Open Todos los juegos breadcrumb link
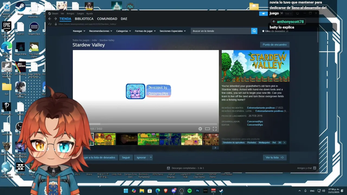Screen dimensions: 347x195 click(x=81, y=40)
